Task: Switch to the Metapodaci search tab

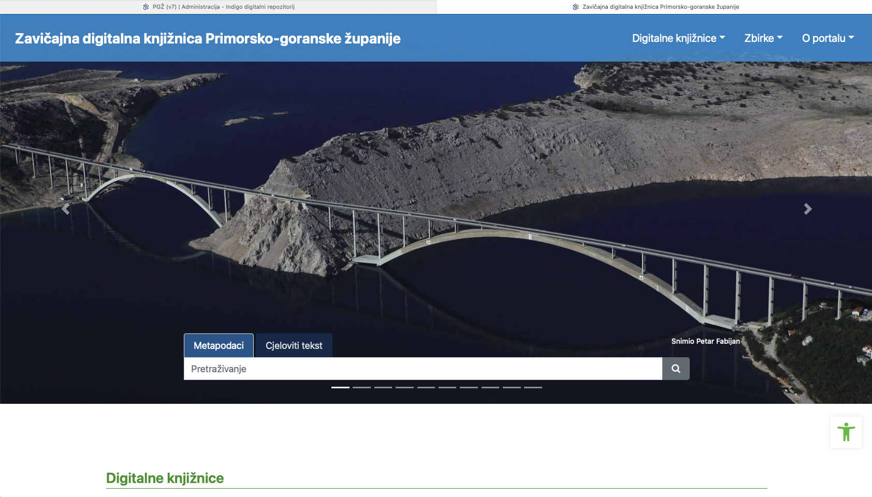Action: 219,345
